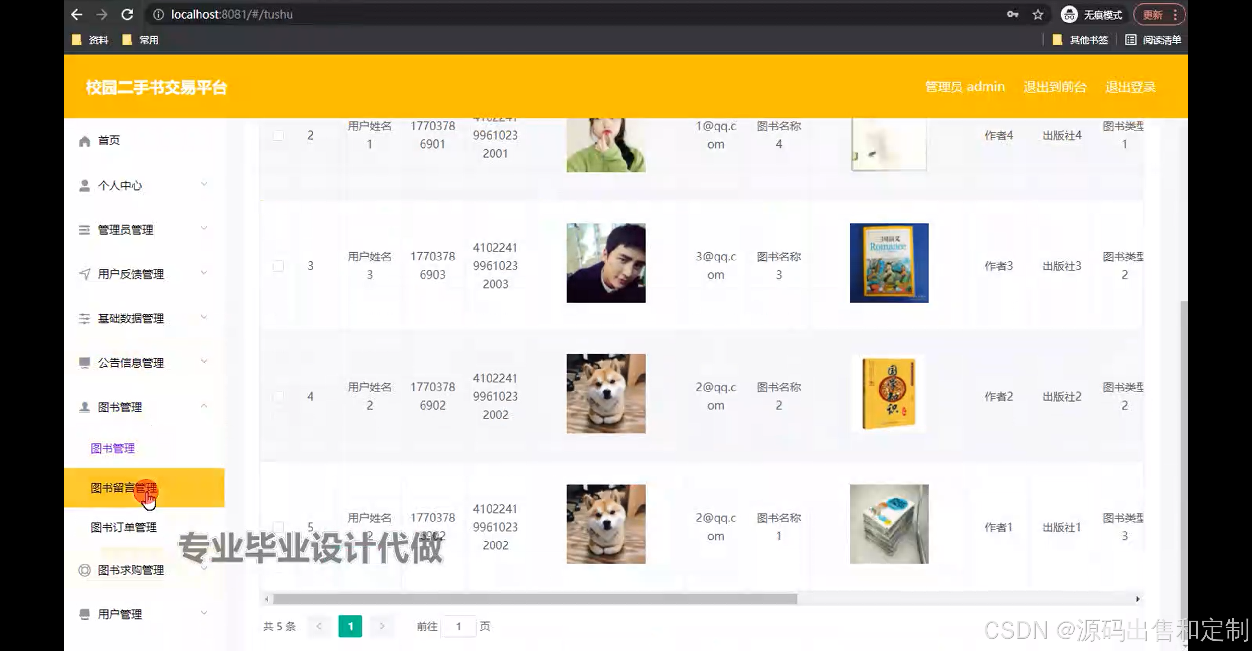Select the checkbox on row 5
Viewport: 1252px width, 651px height.
click(278, 527)
